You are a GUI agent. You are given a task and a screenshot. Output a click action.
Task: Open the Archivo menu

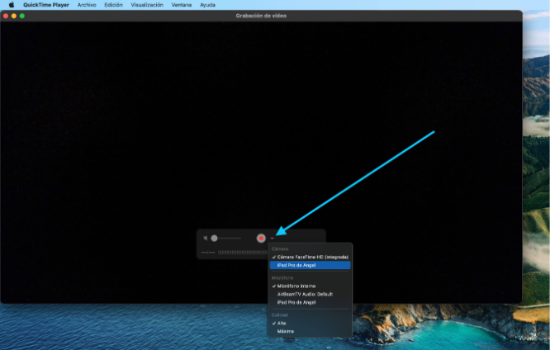coord(87,5)
